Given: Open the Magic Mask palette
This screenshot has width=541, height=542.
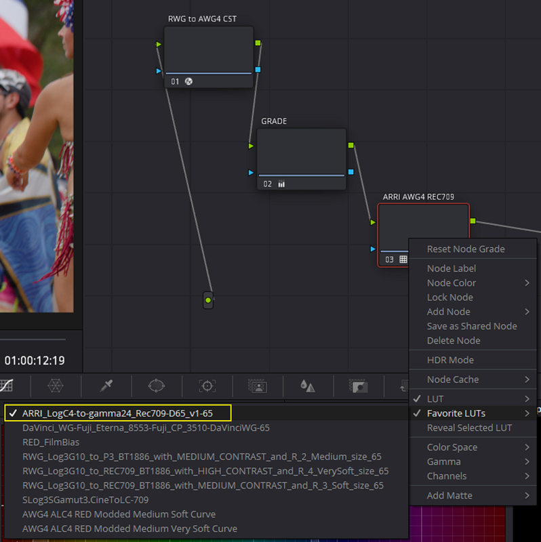Looking at the screenshot, I should click(x=258, y=385).
